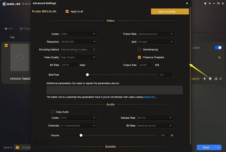Viewport: 226px width, 152px height.
Task: Open the Resolution 3840x2160 dropdown
Action: pyautogui.click(x=79, y=42)
